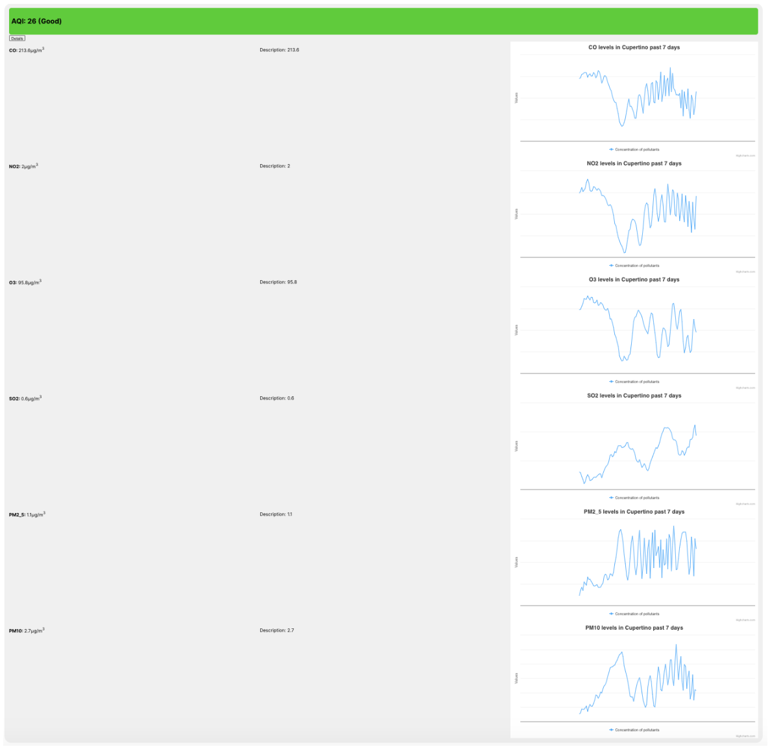Click the 'PM2_5 levels in Cupertino past 7 days' title
Screen dimensions: 768x747
634,512
